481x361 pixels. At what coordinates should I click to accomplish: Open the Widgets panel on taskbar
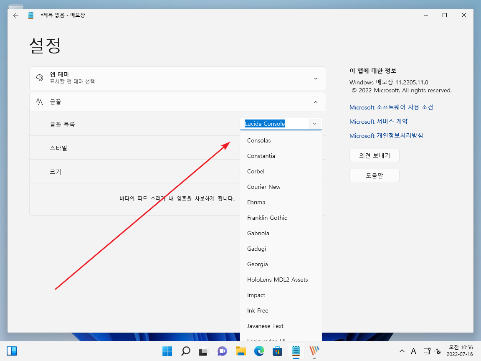pyautogui.click(x=12, y=351)
